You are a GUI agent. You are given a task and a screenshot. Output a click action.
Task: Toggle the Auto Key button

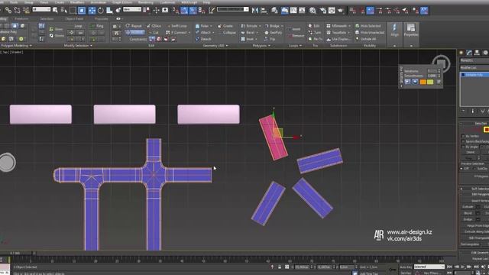(x=406, y=267)
